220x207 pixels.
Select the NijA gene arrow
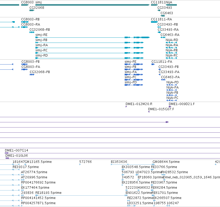click(x=171, y=5)
